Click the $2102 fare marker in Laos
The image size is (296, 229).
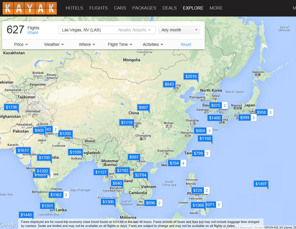123,170
